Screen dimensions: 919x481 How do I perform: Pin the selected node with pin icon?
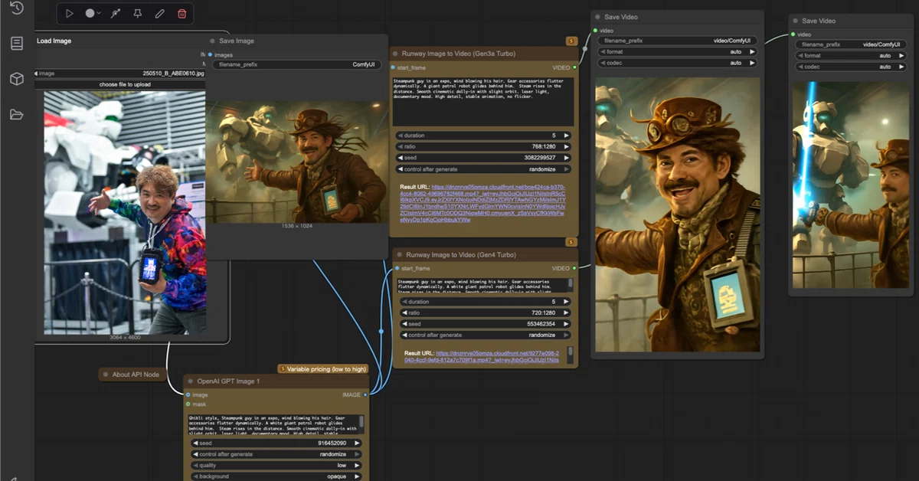137,13
